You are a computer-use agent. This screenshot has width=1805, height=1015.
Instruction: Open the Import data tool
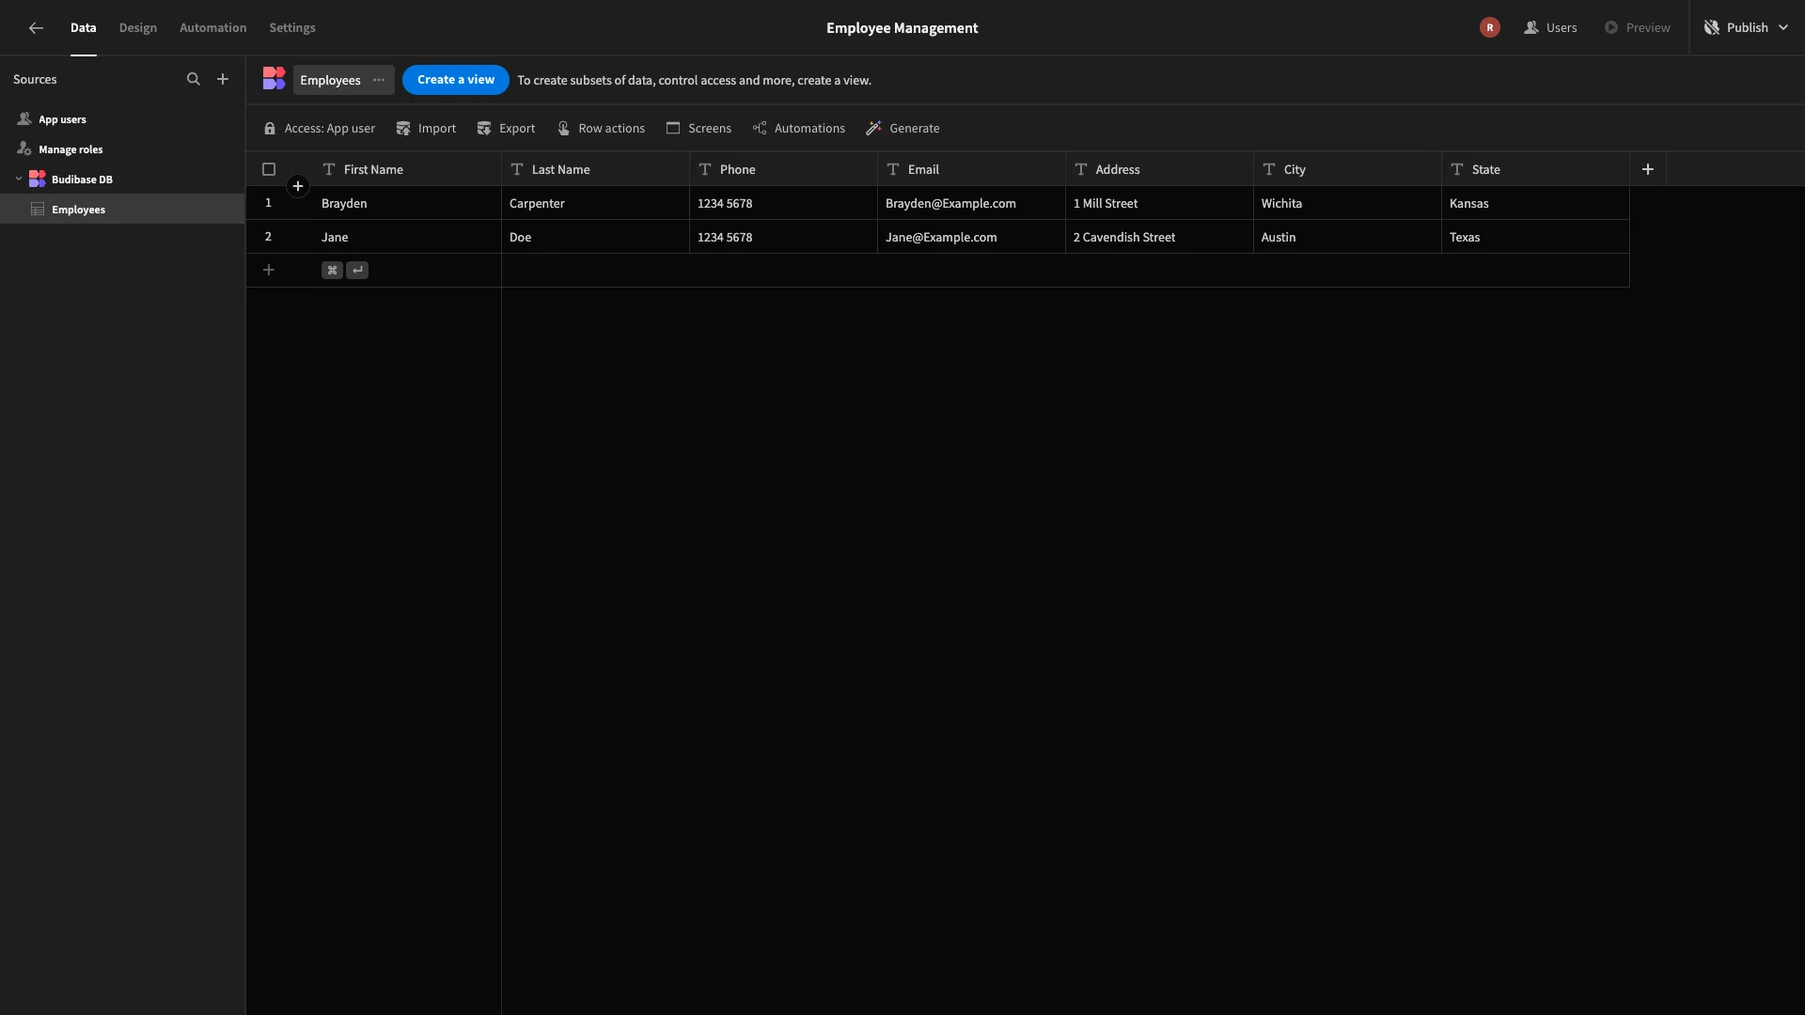[426, 129]
